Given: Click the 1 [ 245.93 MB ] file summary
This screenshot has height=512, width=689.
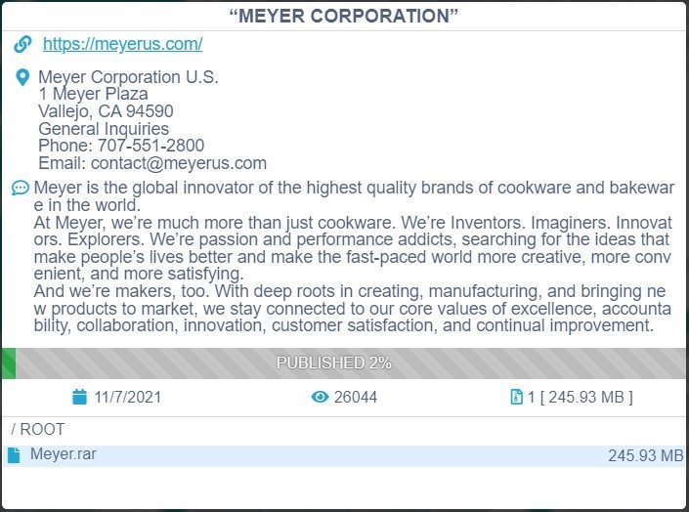Looking at the screenshot, I should click(581, 398).
